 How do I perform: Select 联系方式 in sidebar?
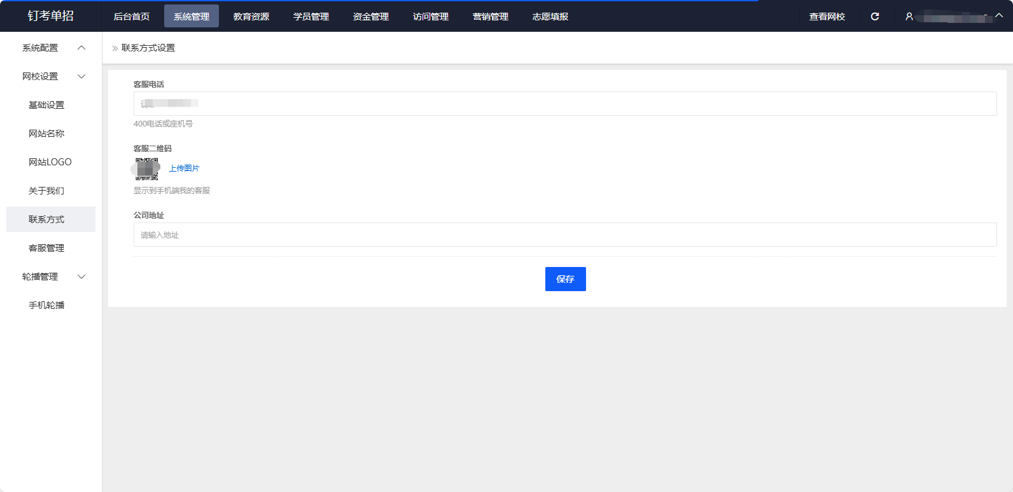51,219
